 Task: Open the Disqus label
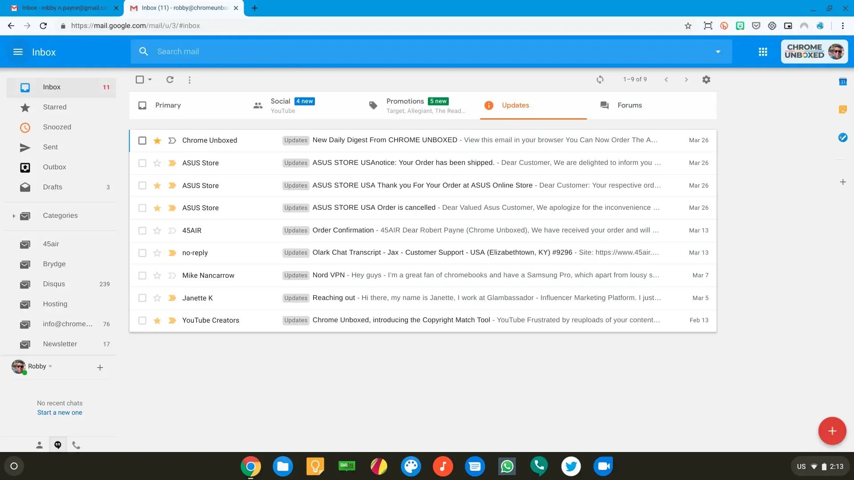(x=54, y=284)
